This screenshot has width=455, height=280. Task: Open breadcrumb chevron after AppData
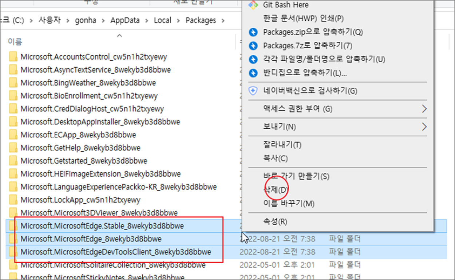147,20
